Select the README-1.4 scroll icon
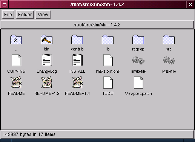The height and width of the screenshot is (142, 195). [x=77, y=82]
